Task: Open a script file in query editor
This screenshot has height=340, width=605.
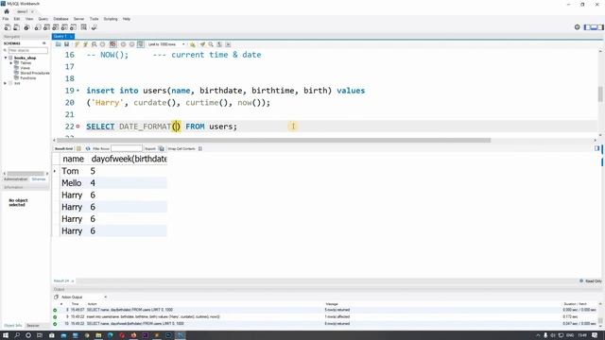Action: click(59, 44)
